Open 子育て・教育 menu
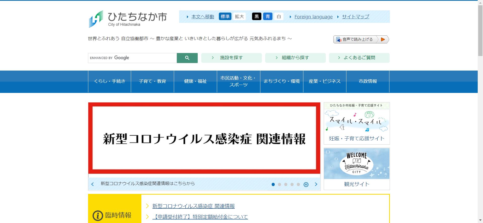Image resolution: width=483 pixels, height=223 pixels. [152, 81]
